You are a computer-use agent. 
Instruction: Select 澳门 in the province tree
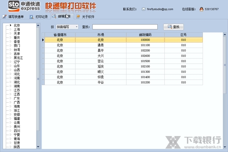pos(17,46)
